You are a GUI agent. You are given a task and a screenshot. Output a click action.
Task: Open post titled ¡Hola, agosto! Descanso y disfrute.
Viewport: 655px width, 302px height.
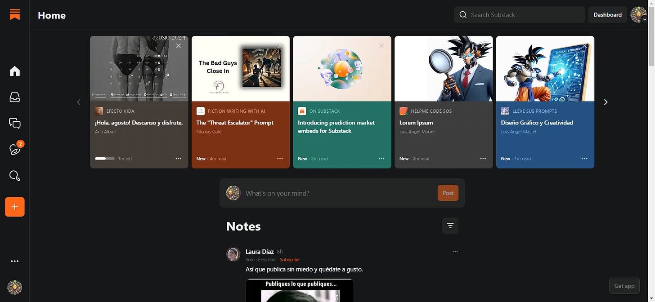coord(139,123)
